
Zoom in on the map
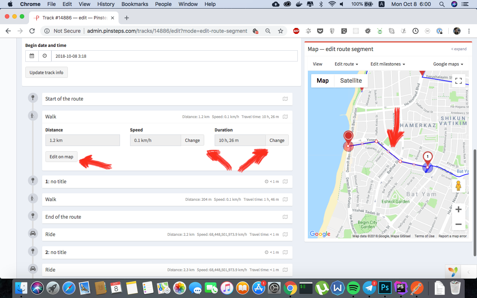coord(459,209)
